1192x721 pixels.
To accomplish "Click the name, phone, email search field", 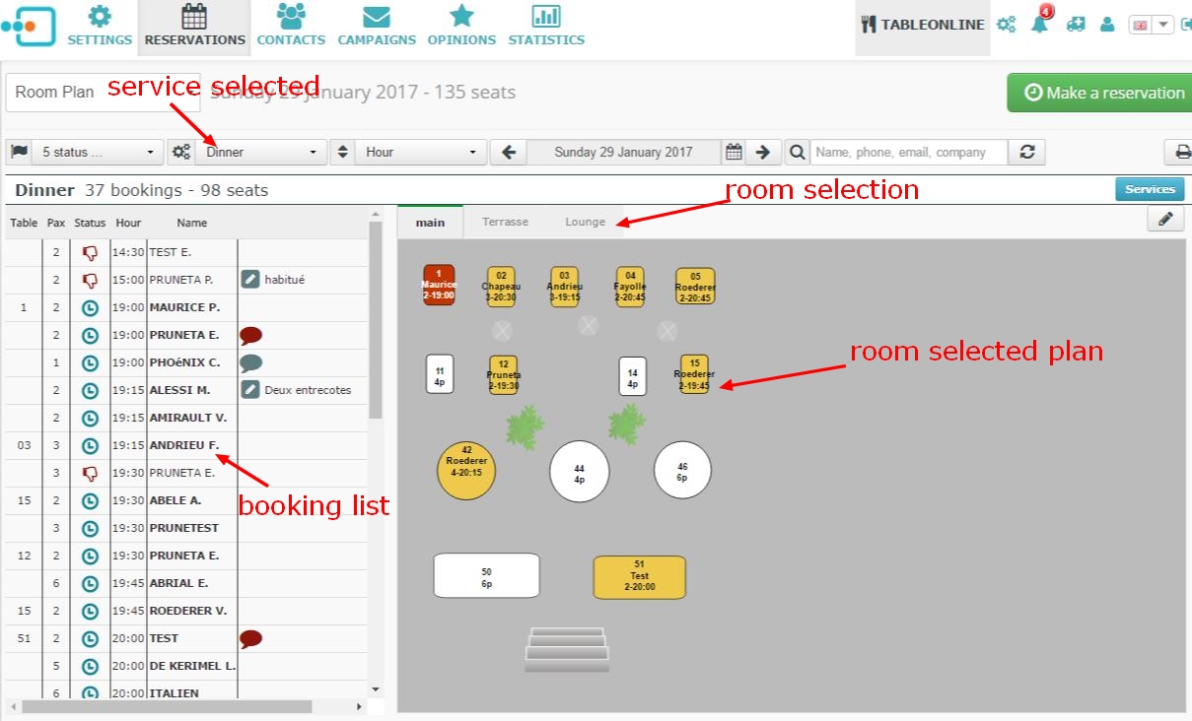I will click(x=909, y=152).
